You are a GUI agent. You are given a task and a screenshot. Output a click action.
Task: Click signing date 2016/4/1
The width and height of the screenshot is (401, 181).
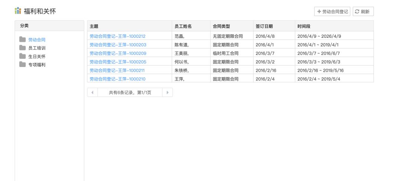click(265, 45)
